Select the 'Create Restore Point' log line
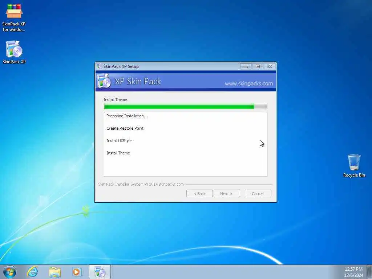372x279 pixels. pos(125,128)
